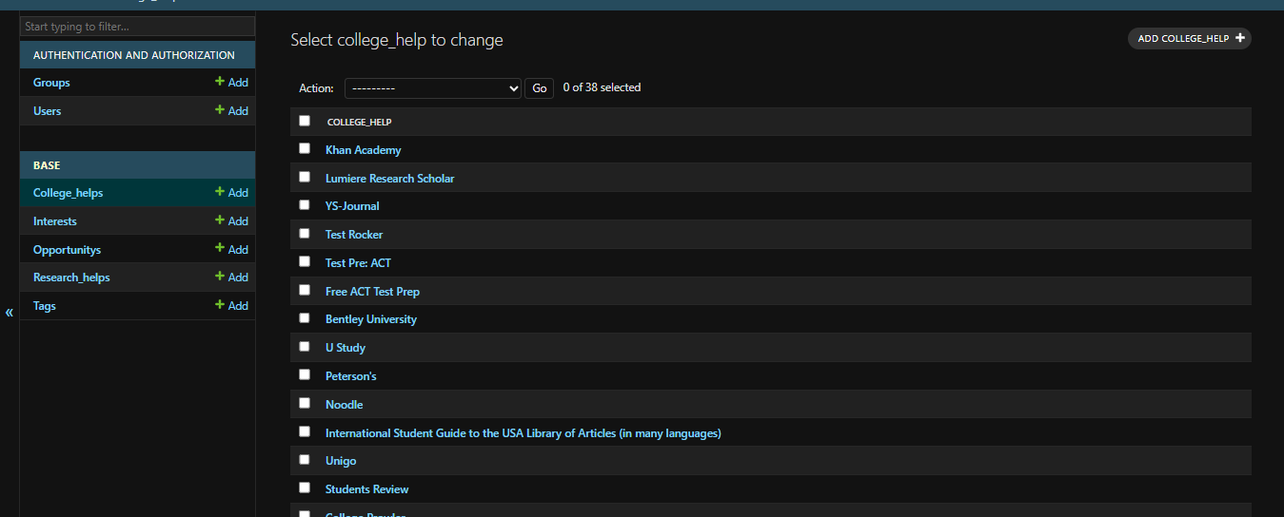The image size is (1284, 517).
Task: Open the Test Pre: ACT entry
Action: point(358,263)
